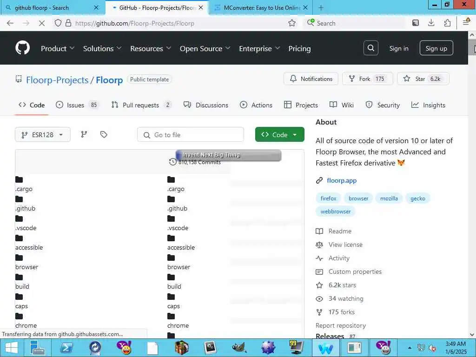The height and width of the screenshot is (357, 476).
Task: Open the GIMP taskbar icon
Action: (238, 348)
